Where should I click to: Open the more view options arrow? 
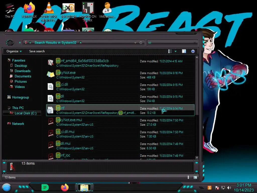pos(175,51)
